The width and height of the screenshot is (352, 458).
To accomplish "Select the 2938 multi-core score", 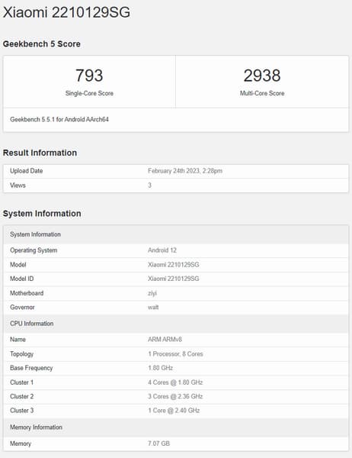I will [262, 76].
